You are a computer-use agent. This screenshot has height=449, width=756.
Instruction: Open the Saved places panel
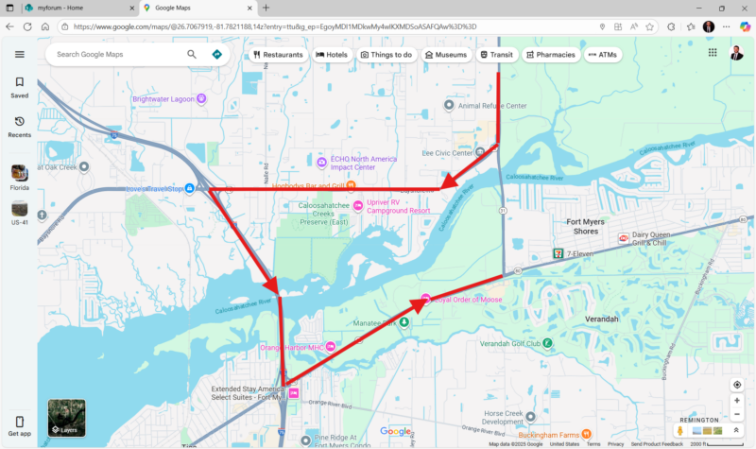19,88
